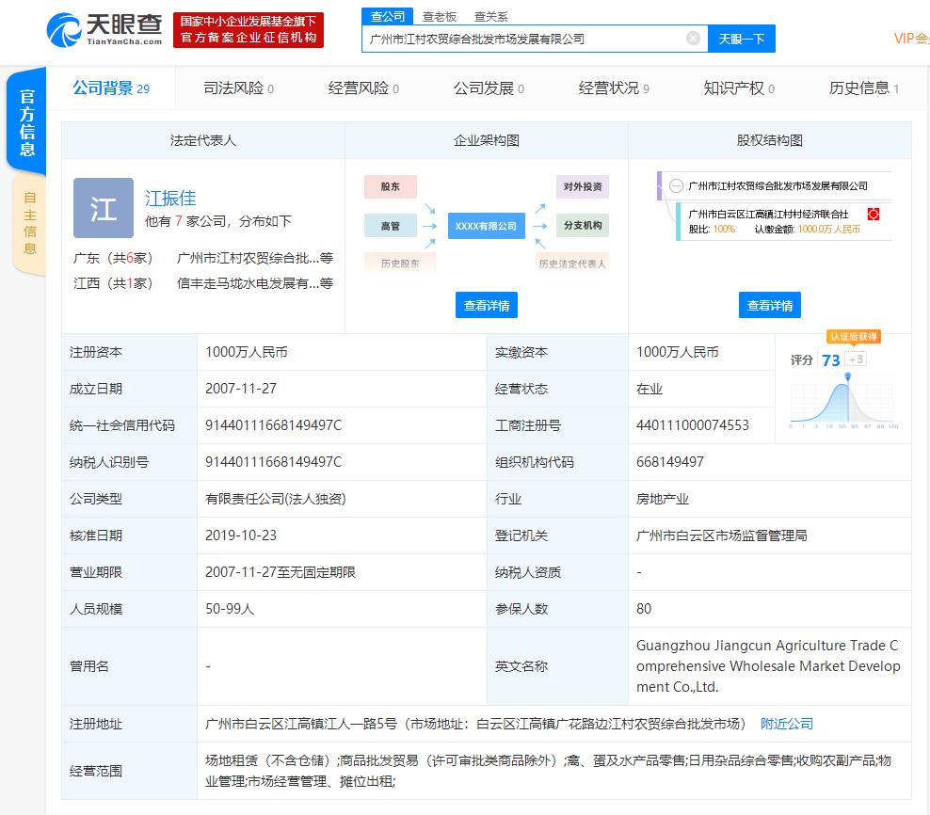The image size is (930, 815).
Task: Select the 官方信息 side tab
Action: 26,121
